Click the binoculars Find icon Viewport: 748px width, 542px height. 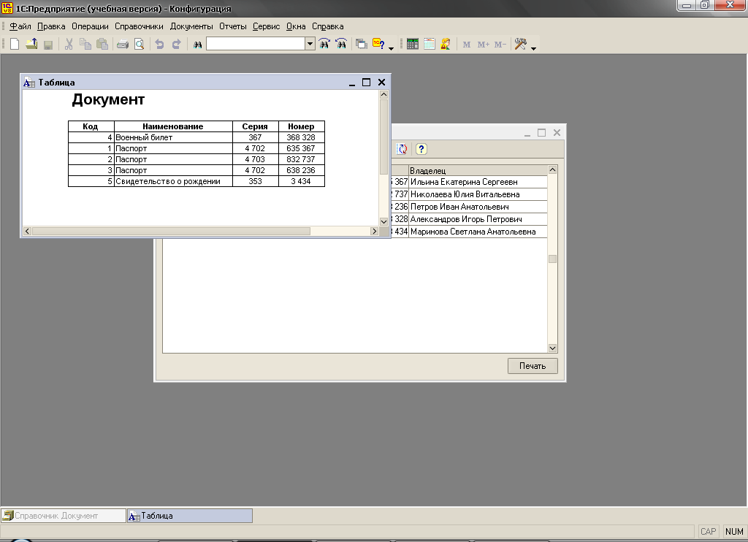(197, 45)
